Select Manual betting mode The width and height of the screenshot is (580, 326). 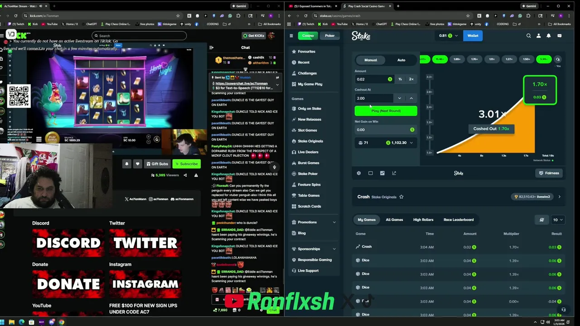371,60
